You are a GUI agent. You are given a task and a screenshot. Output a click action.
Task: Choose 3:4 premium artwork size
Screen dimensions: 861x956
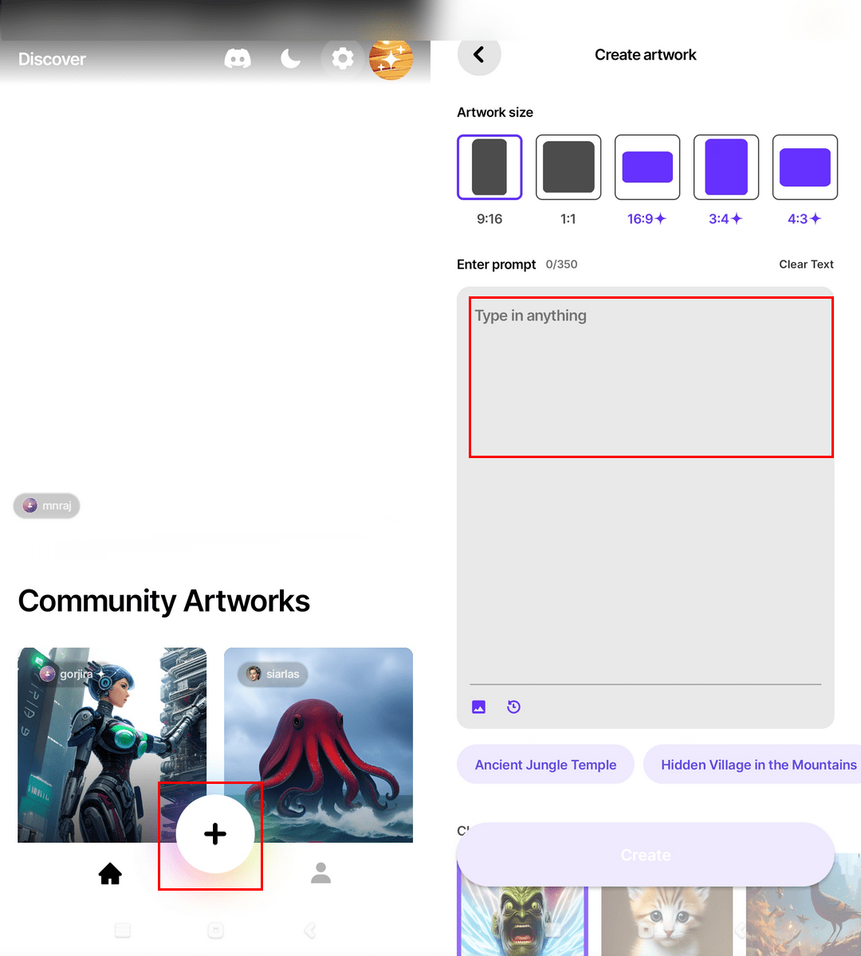726,167
